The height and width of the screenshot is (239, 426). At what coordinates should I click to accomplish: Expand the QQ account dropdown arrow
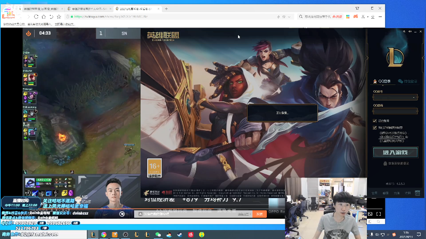[x=414, y=97]
